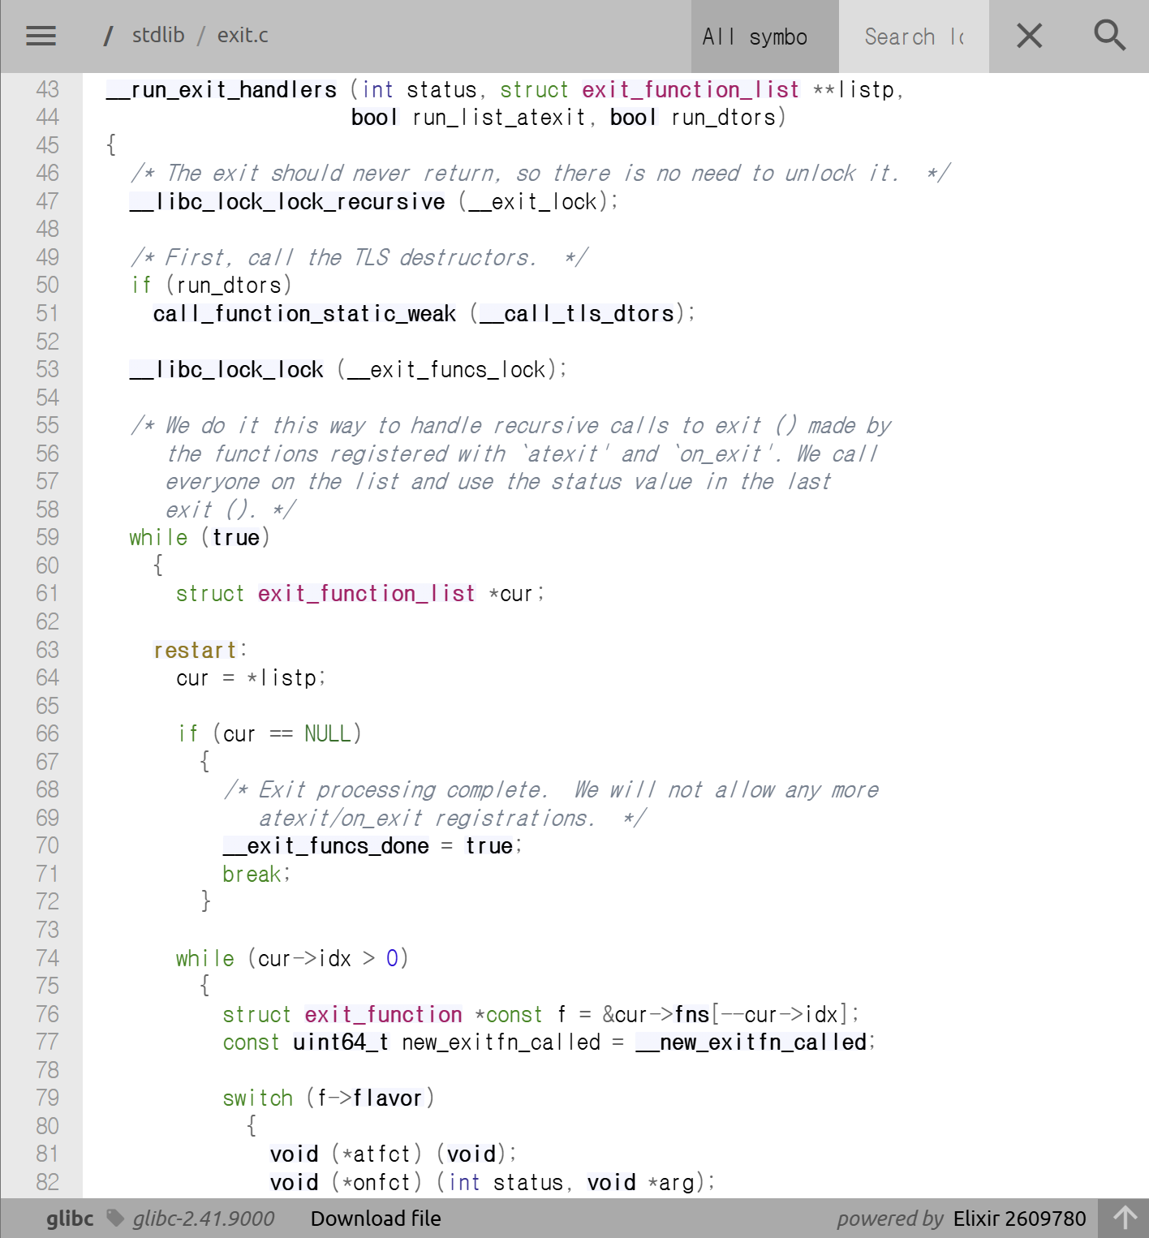Click the restart label text
1149x1238 pixels.
point(195,650)
